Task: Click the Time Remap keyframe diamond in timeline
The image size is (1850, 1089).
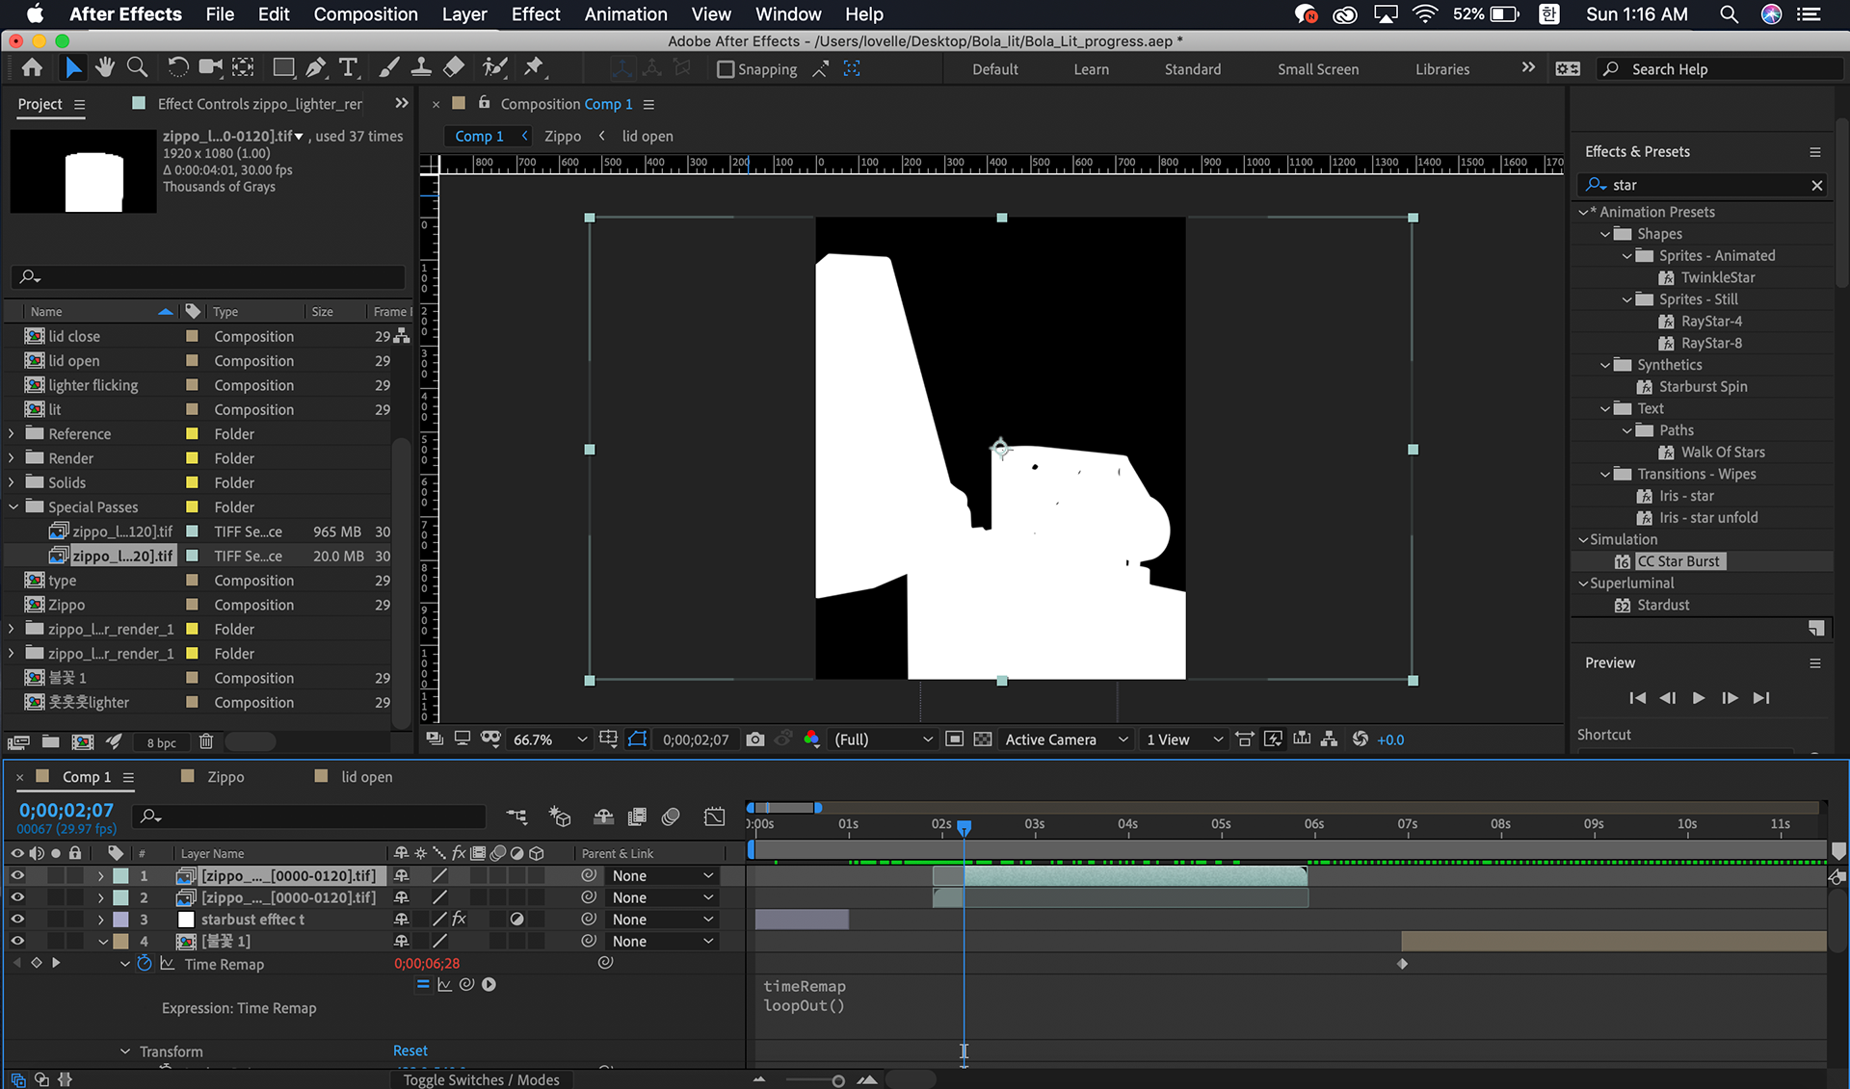Action: (x=1402, y=963)
